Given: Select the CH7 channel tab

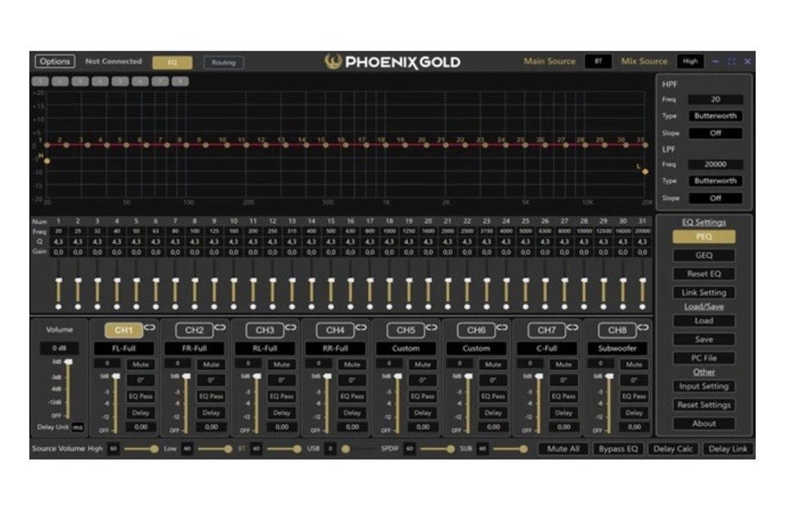Looking at the screenshot, I should pyautogui.click(x=547, y=330).
